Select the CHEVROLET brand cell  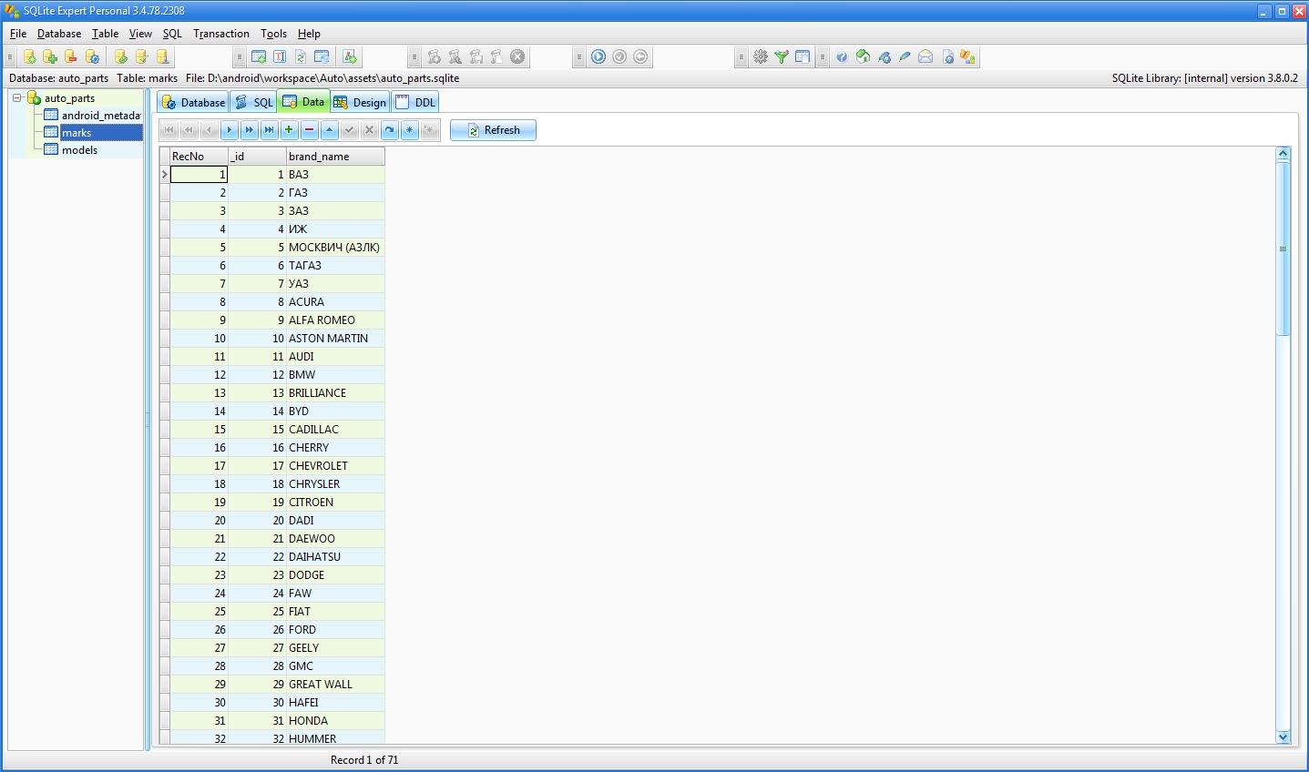(x=335, y=465)
